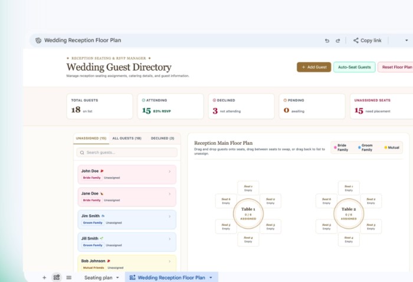Click the meal icon next to Jill Smith
Image resolution: width=413 pixels, height=282 pixels.
point(101,238)
